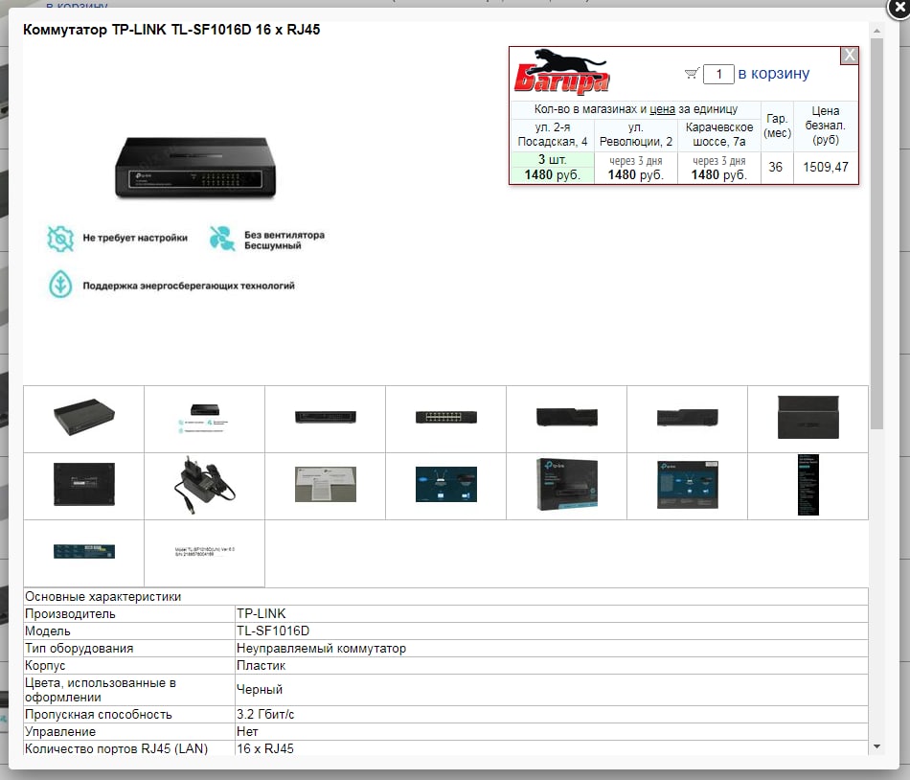Viewport: 910px width, 780px height.
Task: Click the energy-saving leaf icon
Action: point(60,285)
